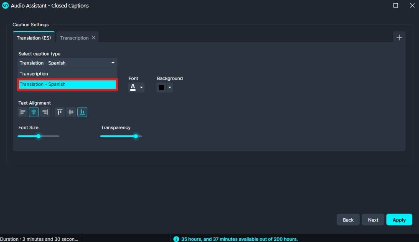Go to the Next step
The image size is (419, 242).
click(x=373, y=220)
